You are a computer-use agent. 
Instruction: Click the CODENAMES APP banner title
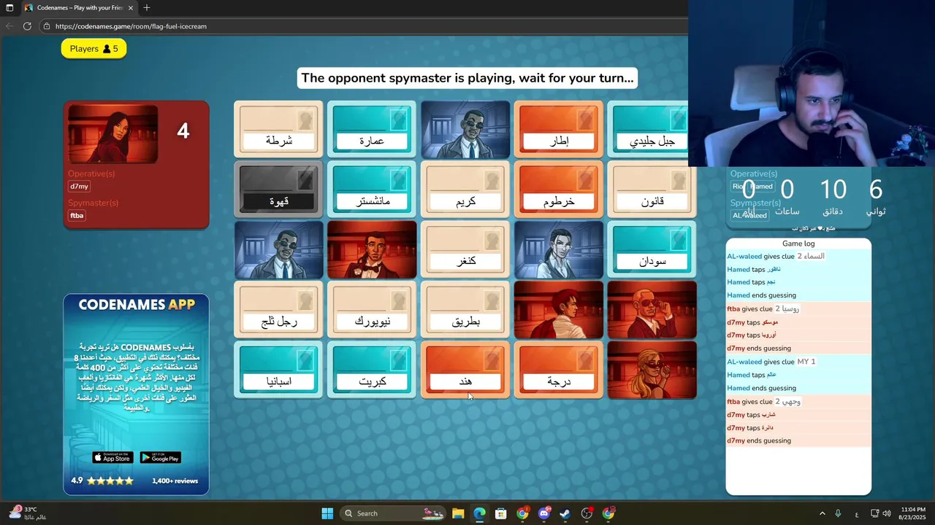click(137, 305)
